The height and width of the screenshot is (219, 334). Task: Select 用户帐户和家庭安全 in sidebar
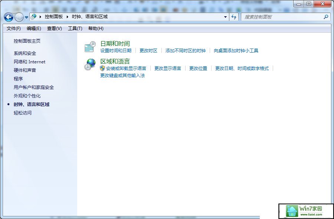[34, 87]
